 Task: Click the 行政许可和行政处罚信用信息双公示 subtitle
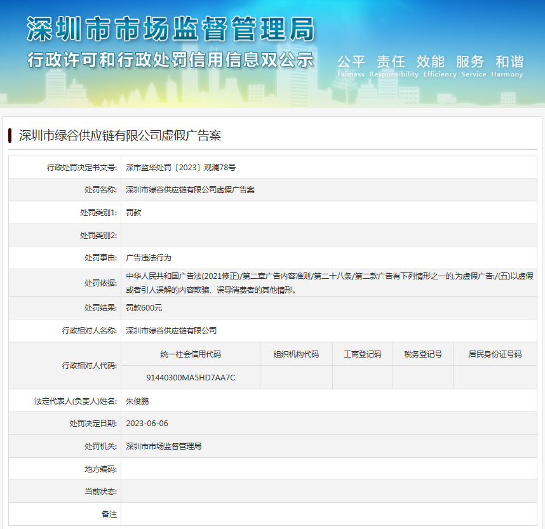(170, 60)
